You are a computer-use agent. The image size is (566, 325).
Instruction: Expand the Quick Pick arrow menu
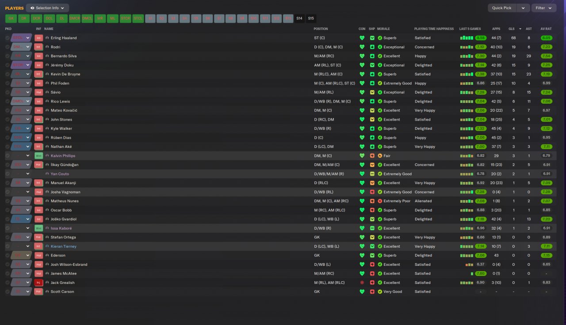pos(524,8)
